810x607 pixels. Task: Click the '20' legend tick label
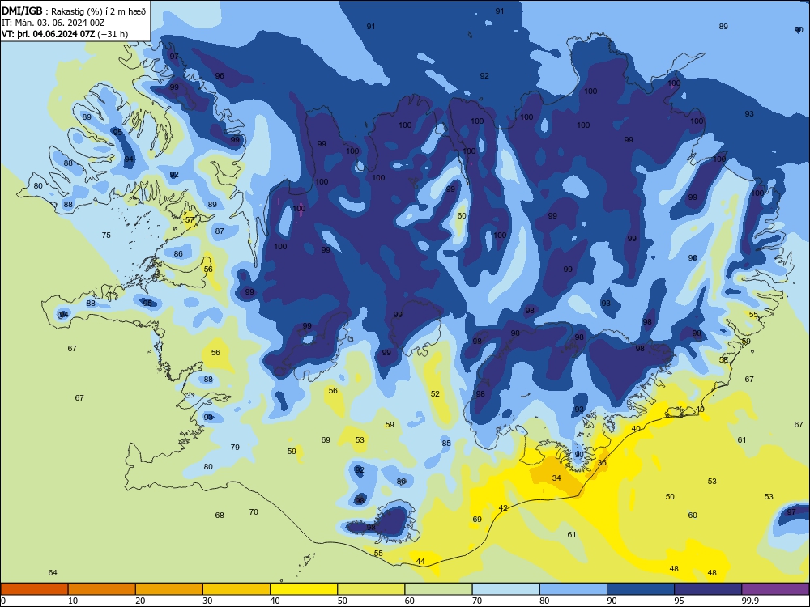point(140,601)
